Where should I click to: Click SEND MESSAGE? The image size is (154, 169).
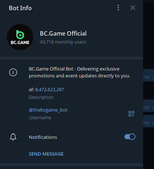click(x=46, y=154)
